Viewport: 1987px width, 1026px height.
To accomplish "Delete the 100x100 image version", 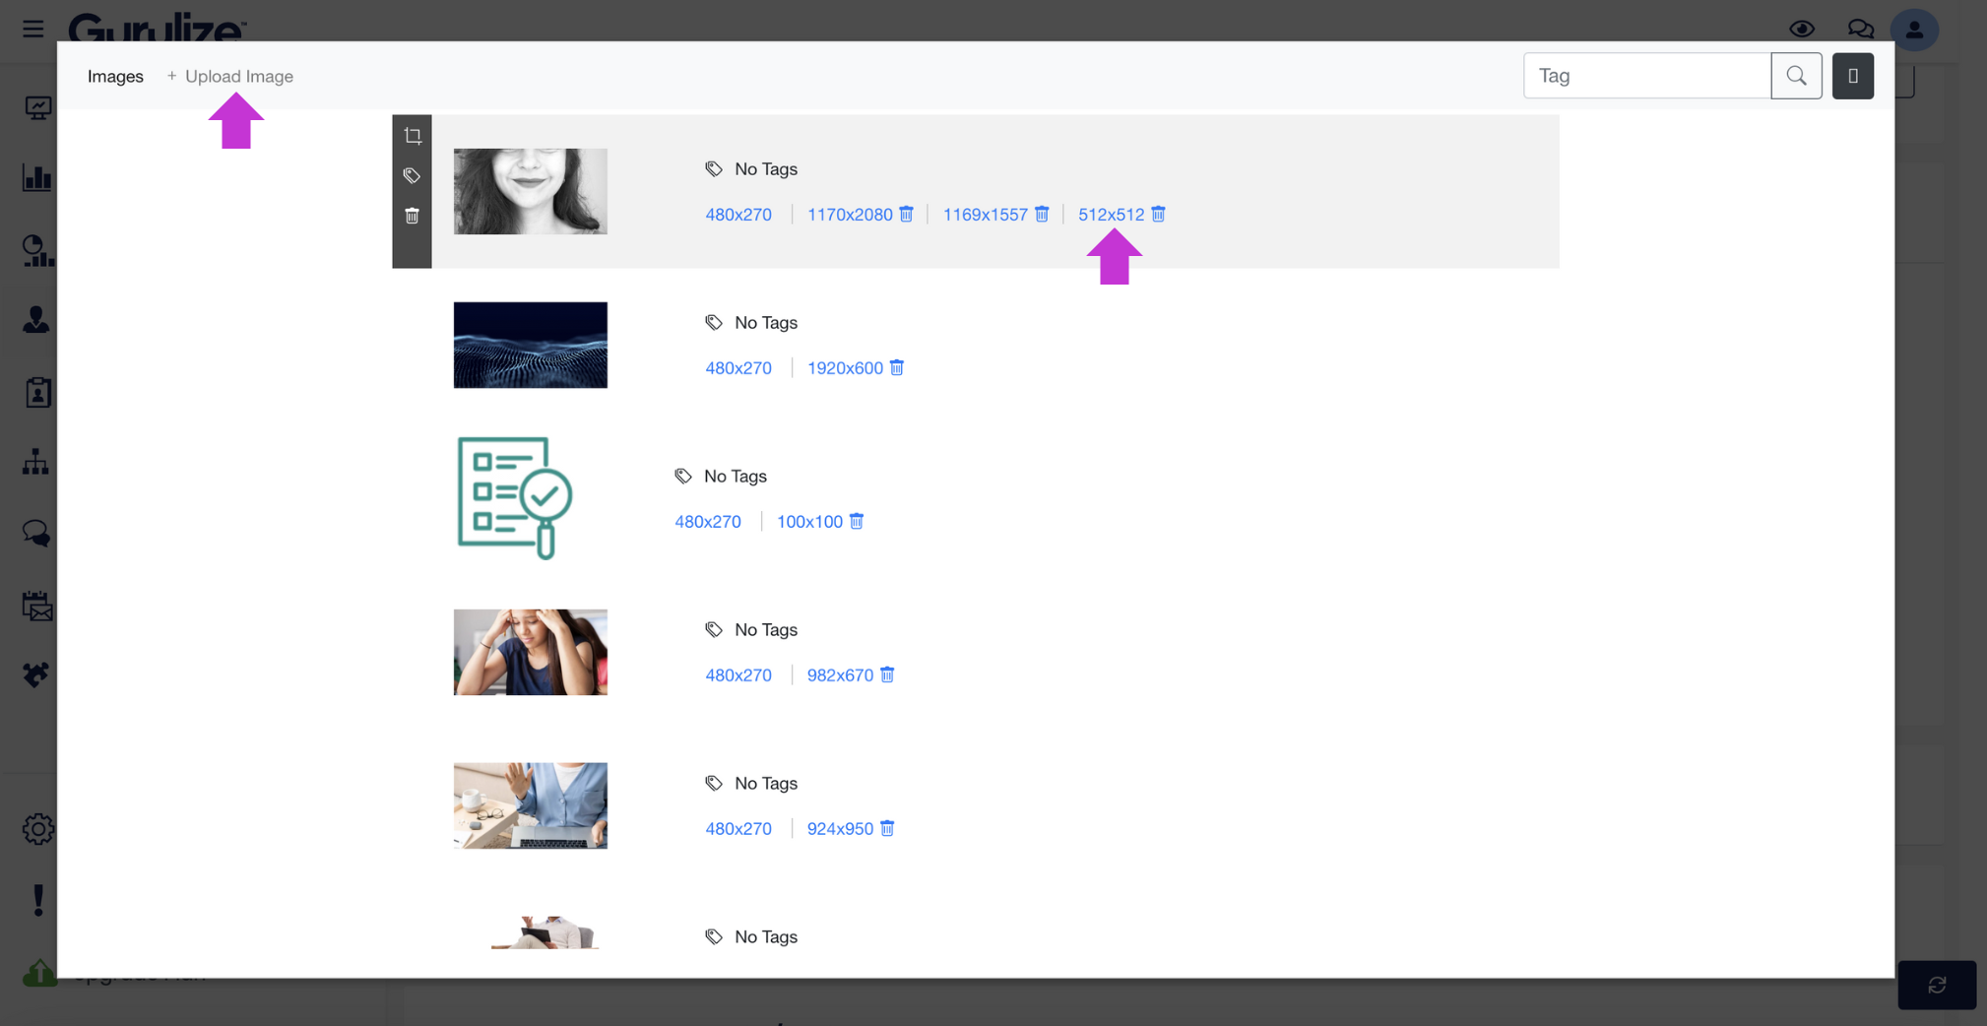I will pos(857,521).
